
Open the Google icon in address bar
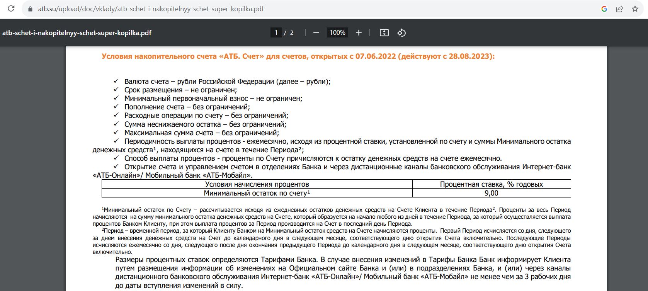point(604,9)
